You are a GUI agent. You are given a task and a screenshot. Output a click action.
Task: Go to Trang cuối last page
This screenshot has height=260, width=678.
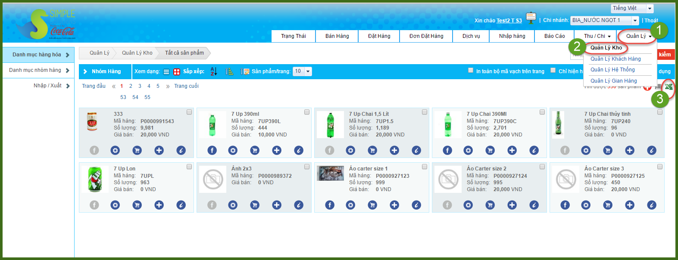coord(186,86)
